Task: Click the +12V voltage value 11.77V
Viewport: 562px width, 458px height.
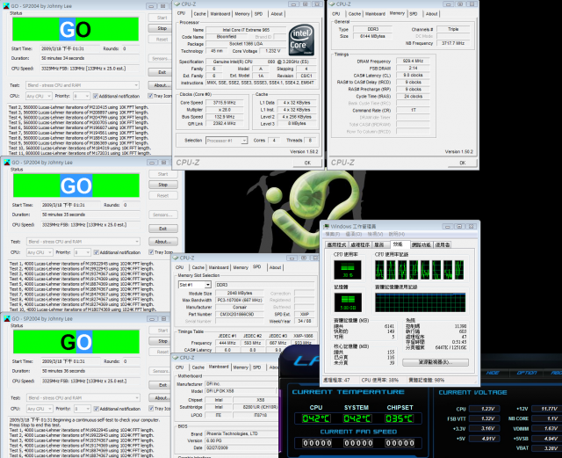Action: click(x=548, y=409)
